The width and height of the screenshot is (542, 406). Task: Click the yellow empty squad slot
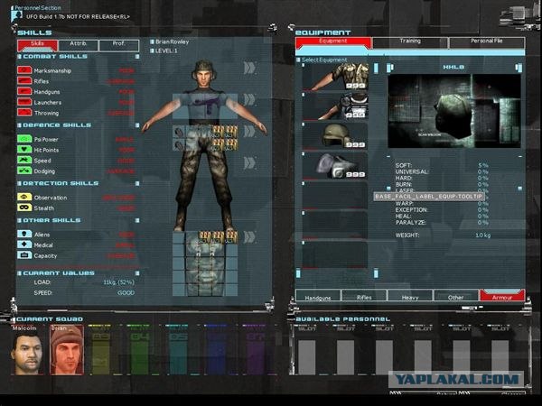tap(100, 350)
